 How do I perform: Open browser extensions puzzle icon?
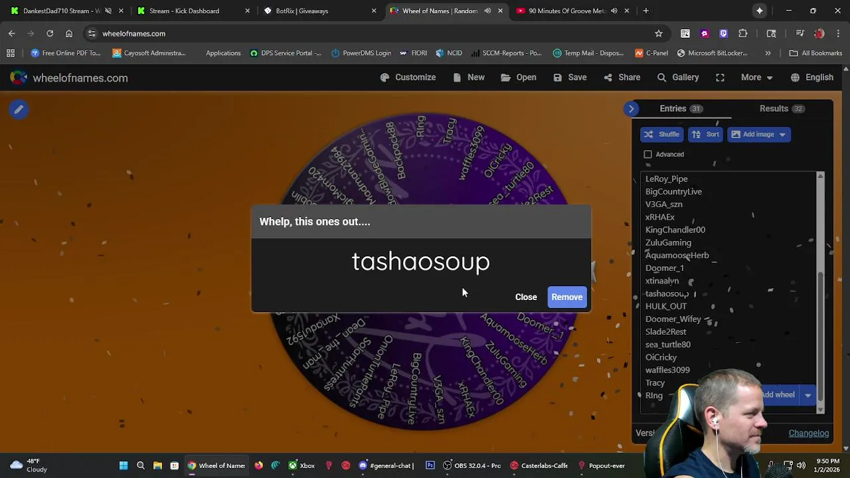coord(743,33)
